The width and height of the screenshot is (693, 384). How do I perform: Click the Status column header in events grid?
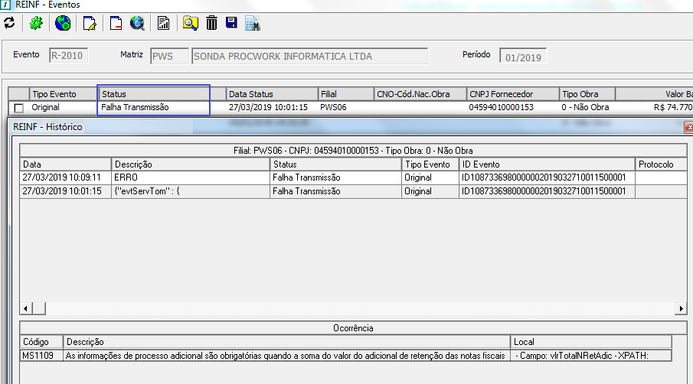point(153,94)
